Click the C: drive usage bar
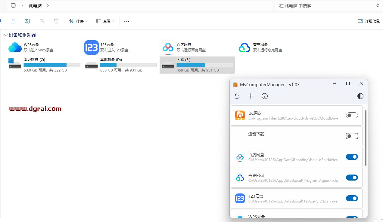 (52, 65)
